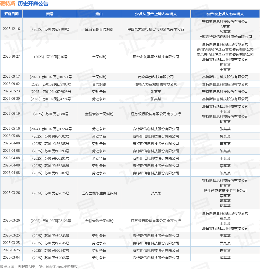Click case number (2025)苏0102民初10771号
The height and width of the screenshot is (269, 260).
tap(51, 77)
